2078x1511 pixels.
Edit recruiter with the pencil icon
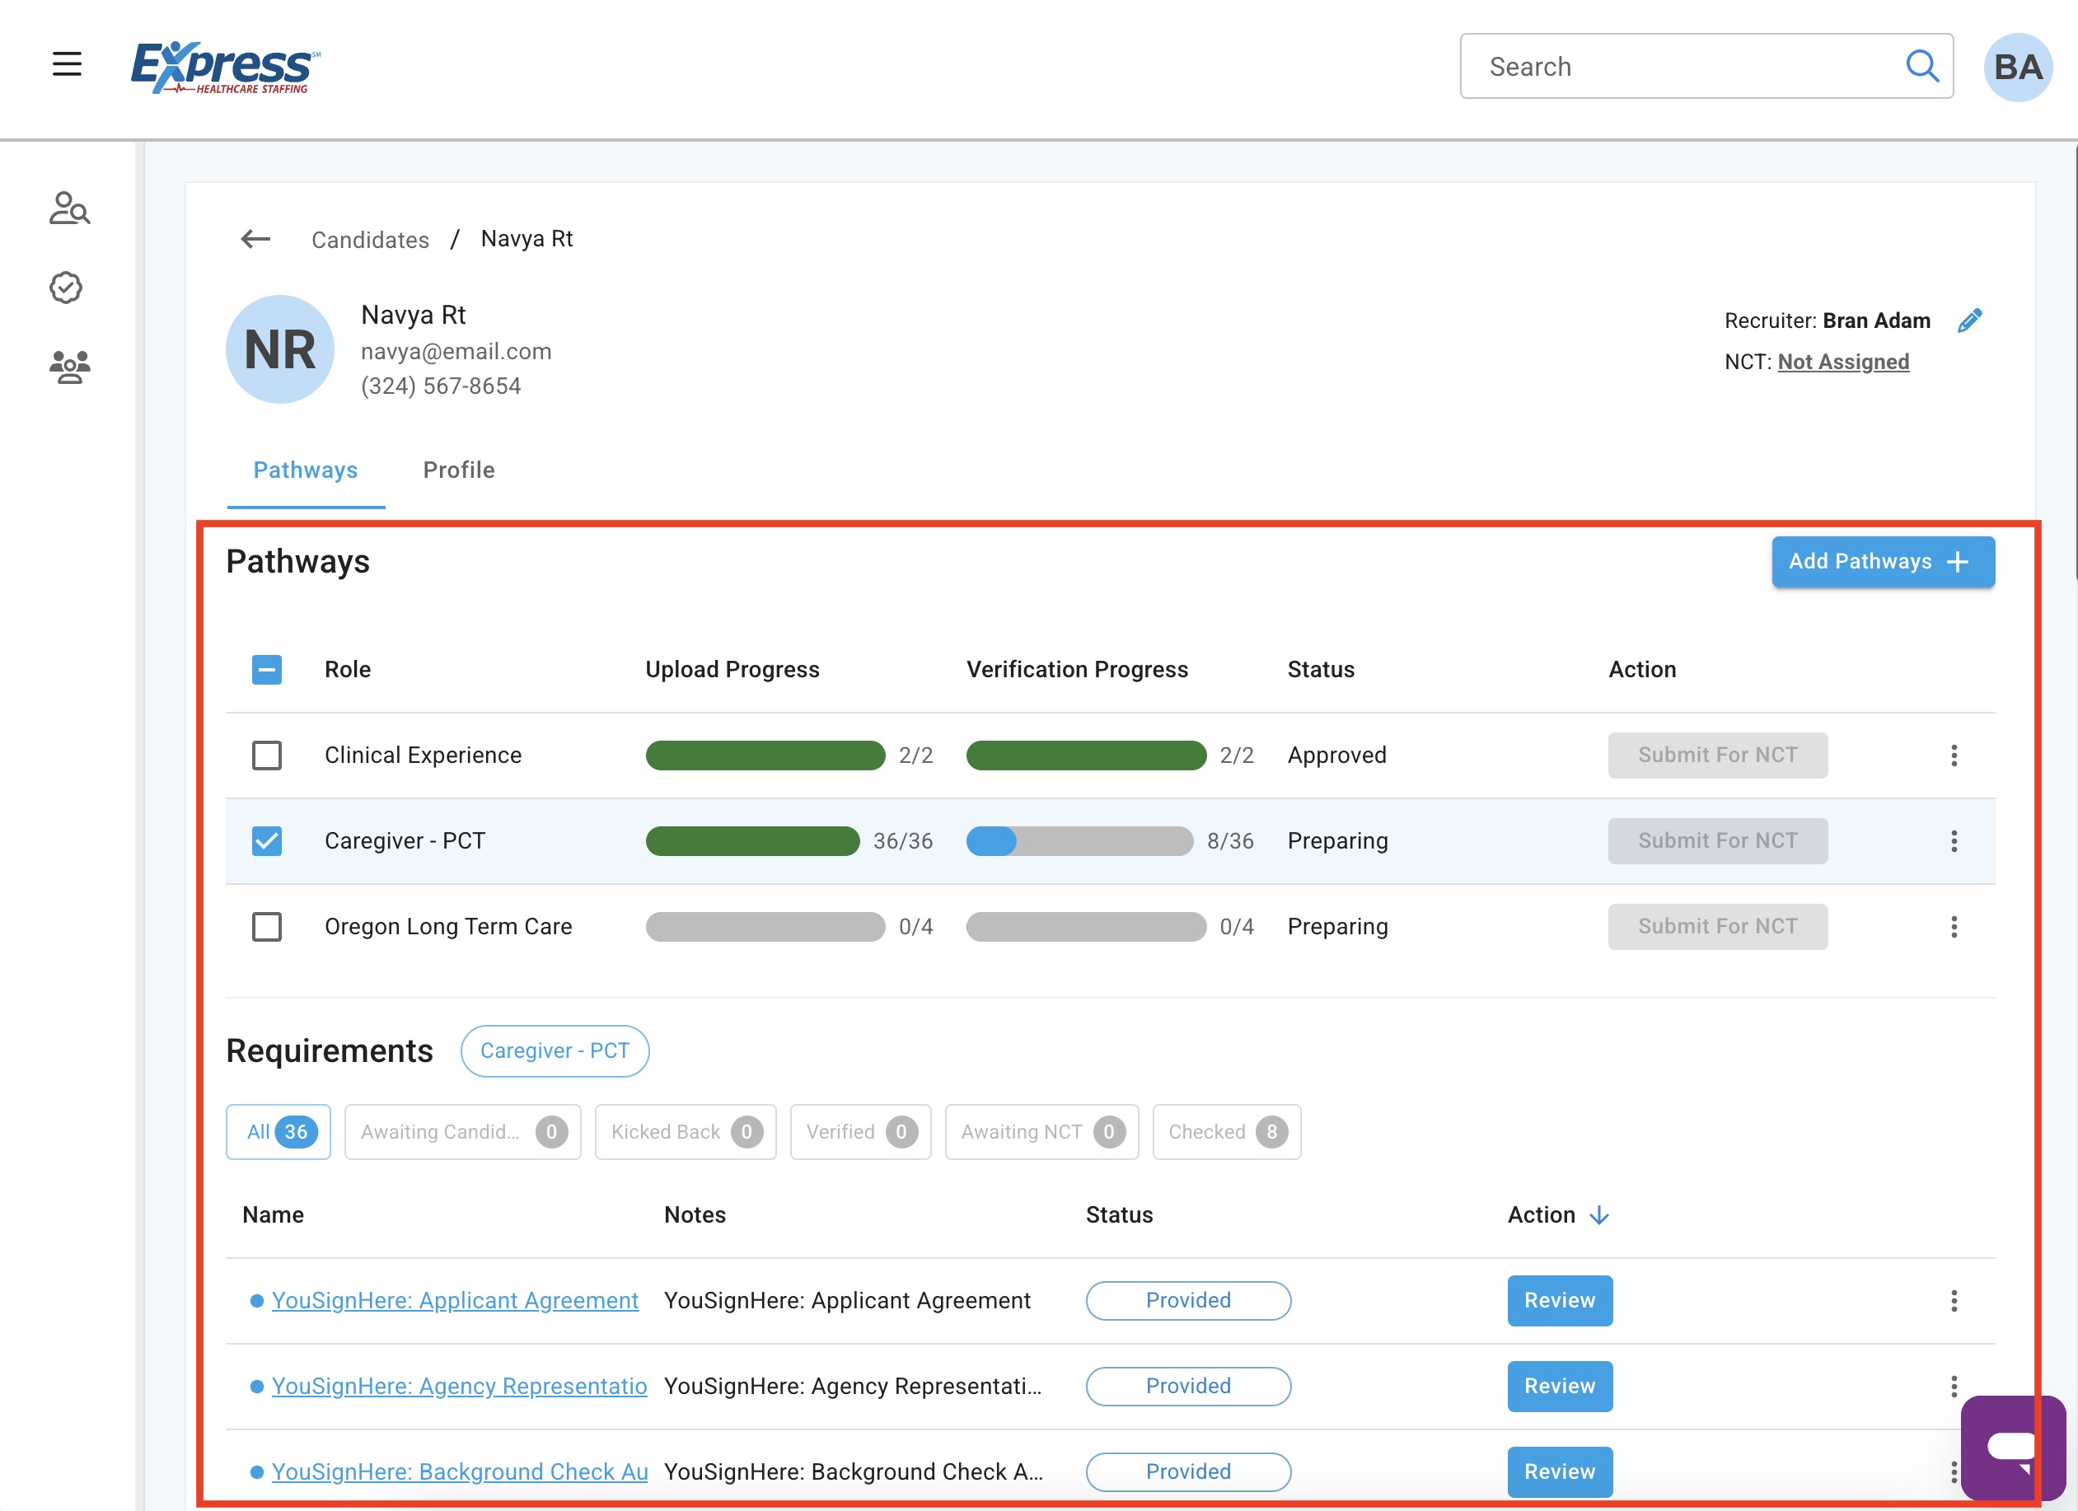pyautogui.click(x=1969, y=320)
